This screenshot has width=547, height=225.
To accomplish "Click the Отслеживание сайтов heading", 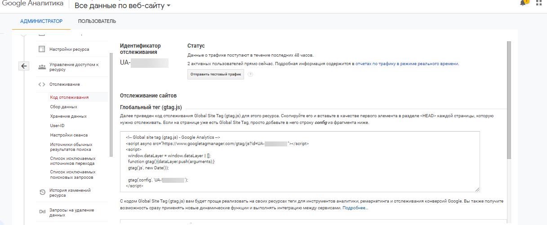I will [x=148, y=96].
